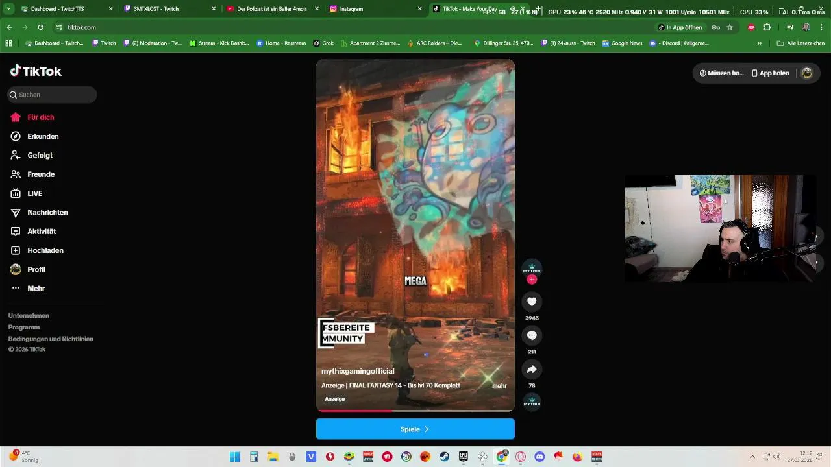Follow creator with the red plus button
Image resolution: width=831 pixels, height=467 pixels.
pyautogui.click(x=532, y=280)
